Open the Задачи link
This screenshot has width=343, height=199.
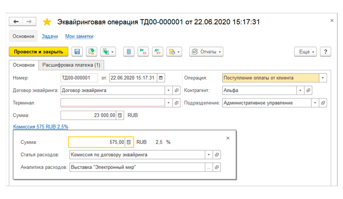click(50, 36)
